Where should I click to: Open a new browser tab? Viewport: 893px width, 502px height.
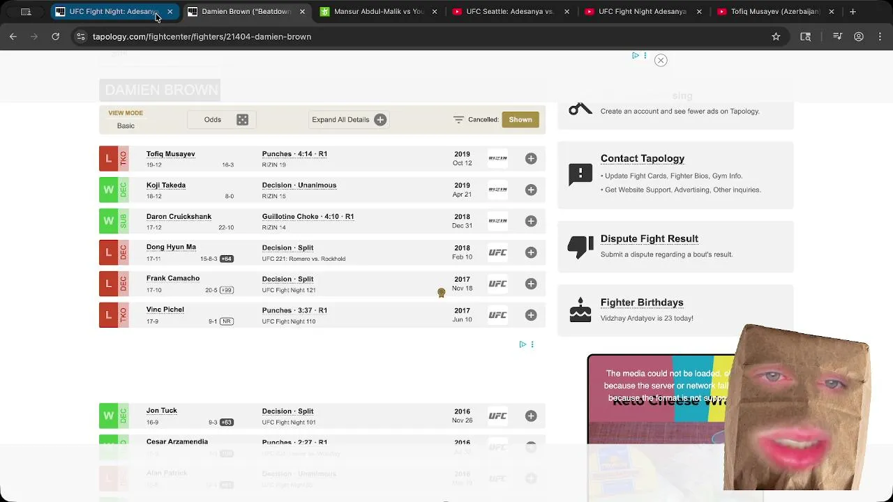pos(853,11)
